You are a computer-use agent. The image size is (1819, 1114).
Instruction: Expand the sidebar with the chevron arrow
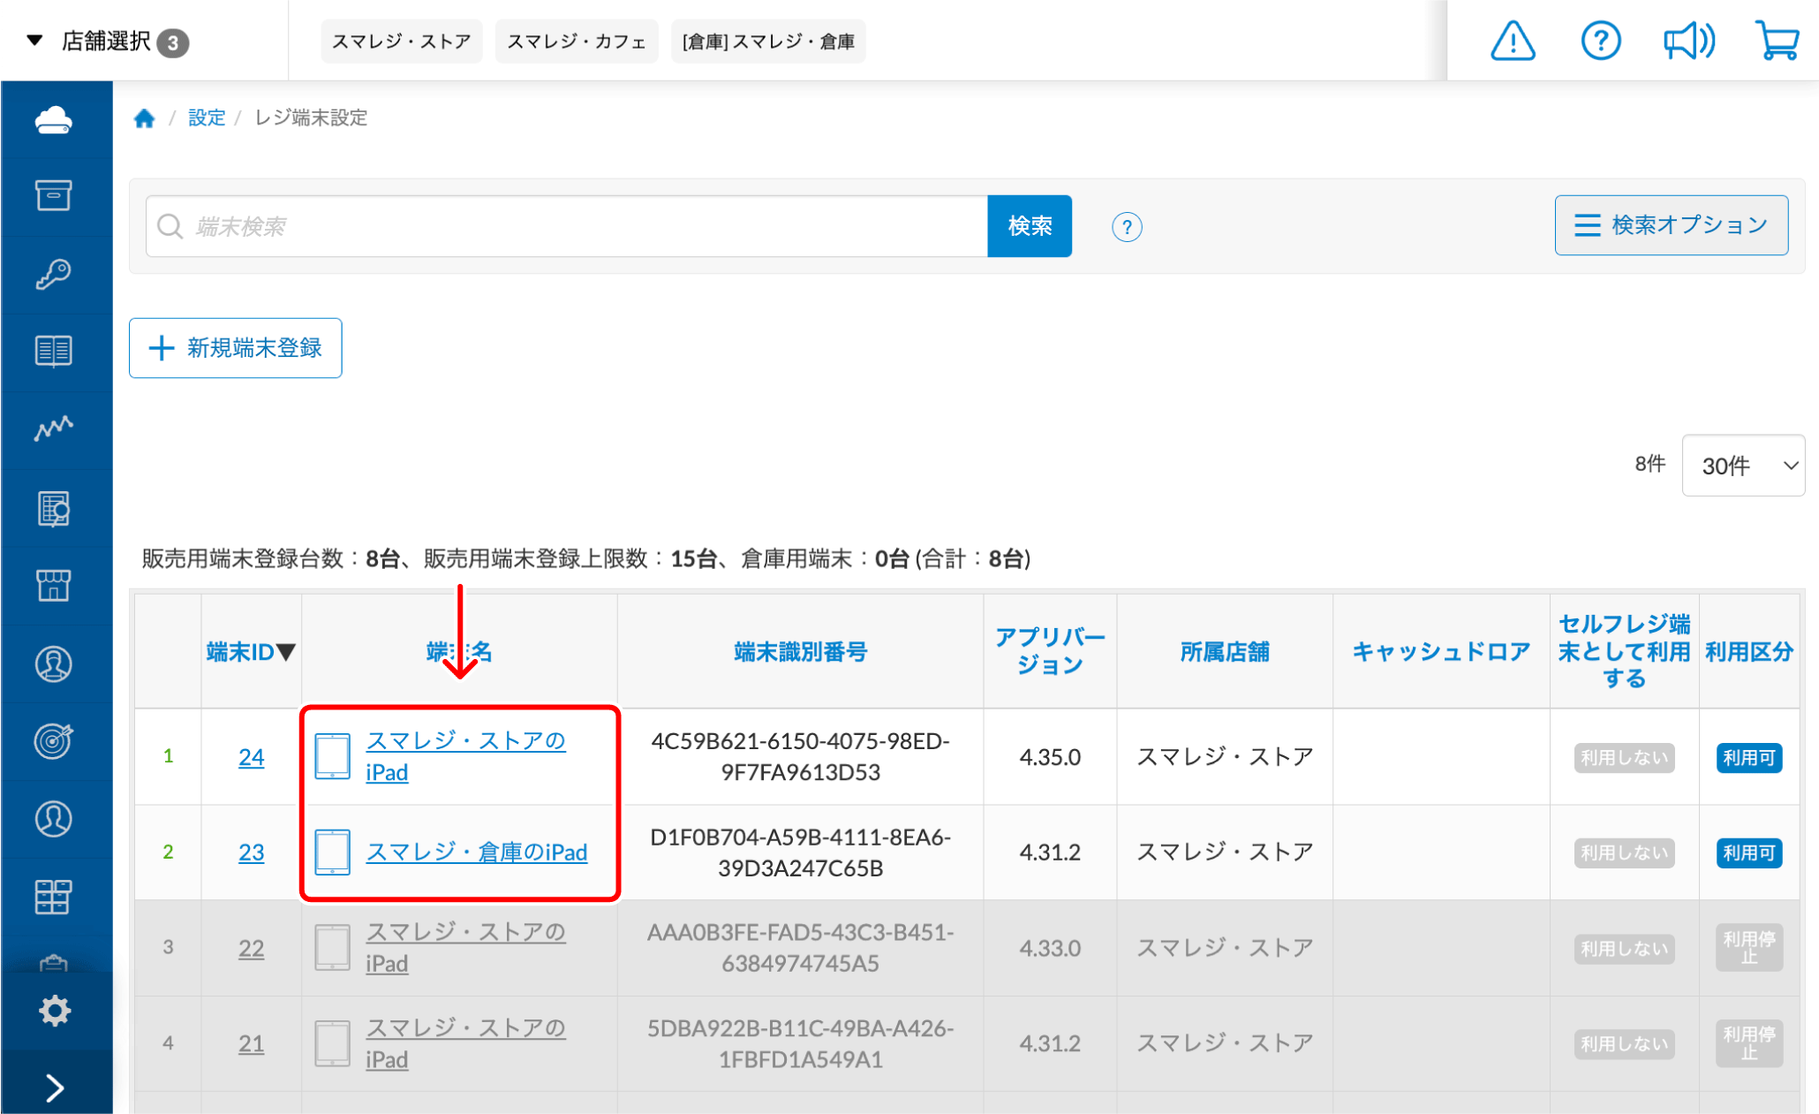pos(55,1087)
